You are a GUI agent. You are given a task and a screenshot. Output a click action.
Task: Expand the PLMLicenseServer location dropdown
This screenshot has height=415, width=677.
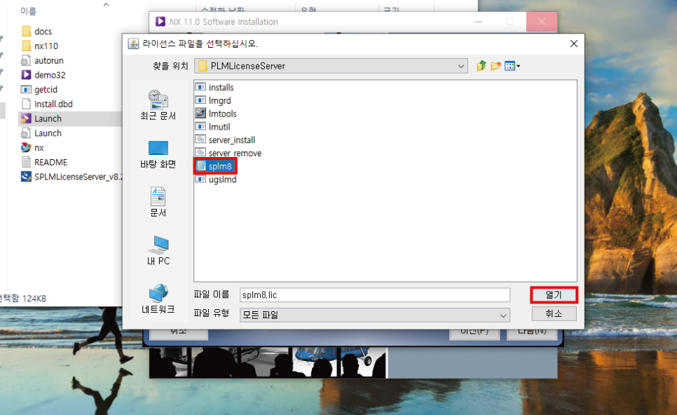coord(461,66)
